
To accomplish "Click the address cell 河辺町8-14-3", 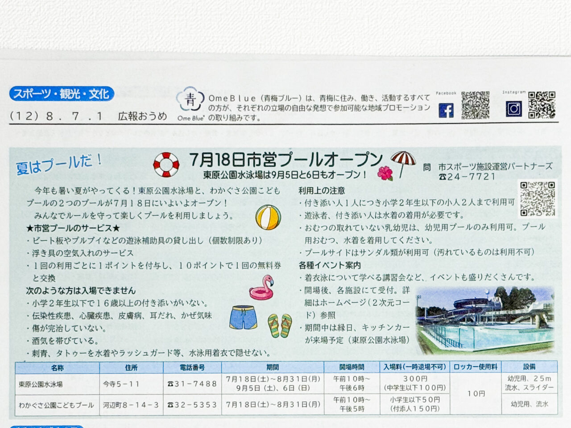I will click(x=131, y=405).
